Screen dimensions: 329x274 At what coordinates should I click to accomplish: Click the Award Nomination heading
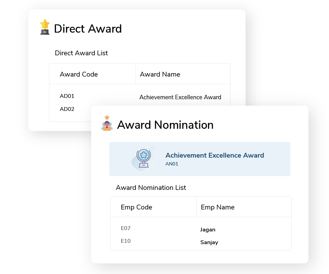[165, 125]
